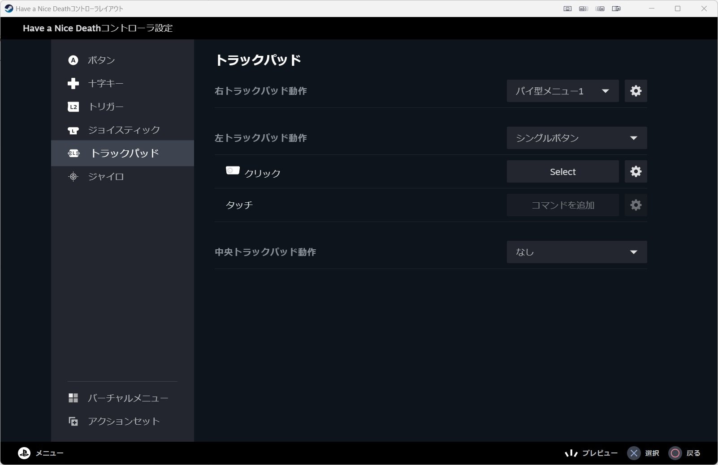Click the plus-shaped D-pad icon
Screen dimensions: 718x465
coord(73,83)
